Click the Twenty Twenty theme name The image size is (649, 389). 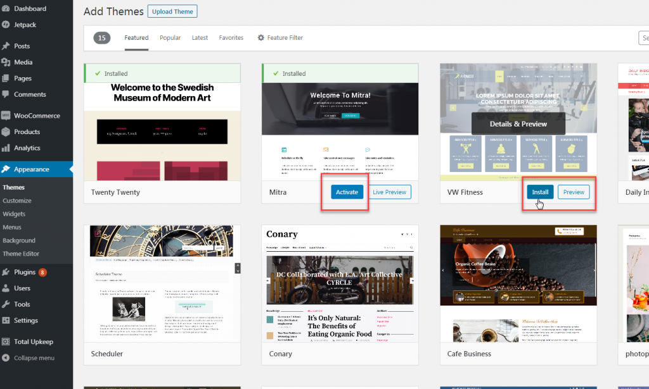click(115, 192)
